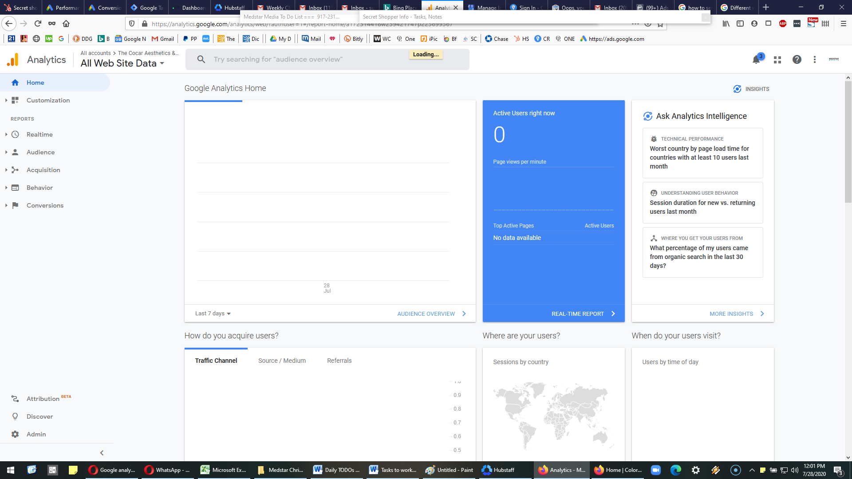Open the notifications bell icon
The image size is (852, 479).
tap(756, 59)
